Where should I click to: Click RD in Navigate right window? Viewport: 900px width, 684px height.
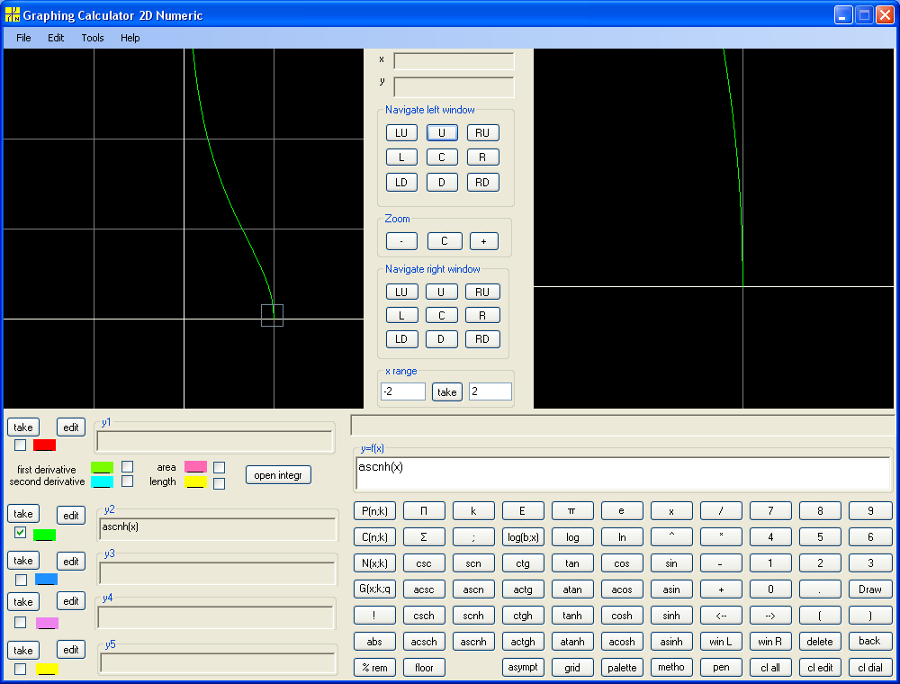coord(482,339)
